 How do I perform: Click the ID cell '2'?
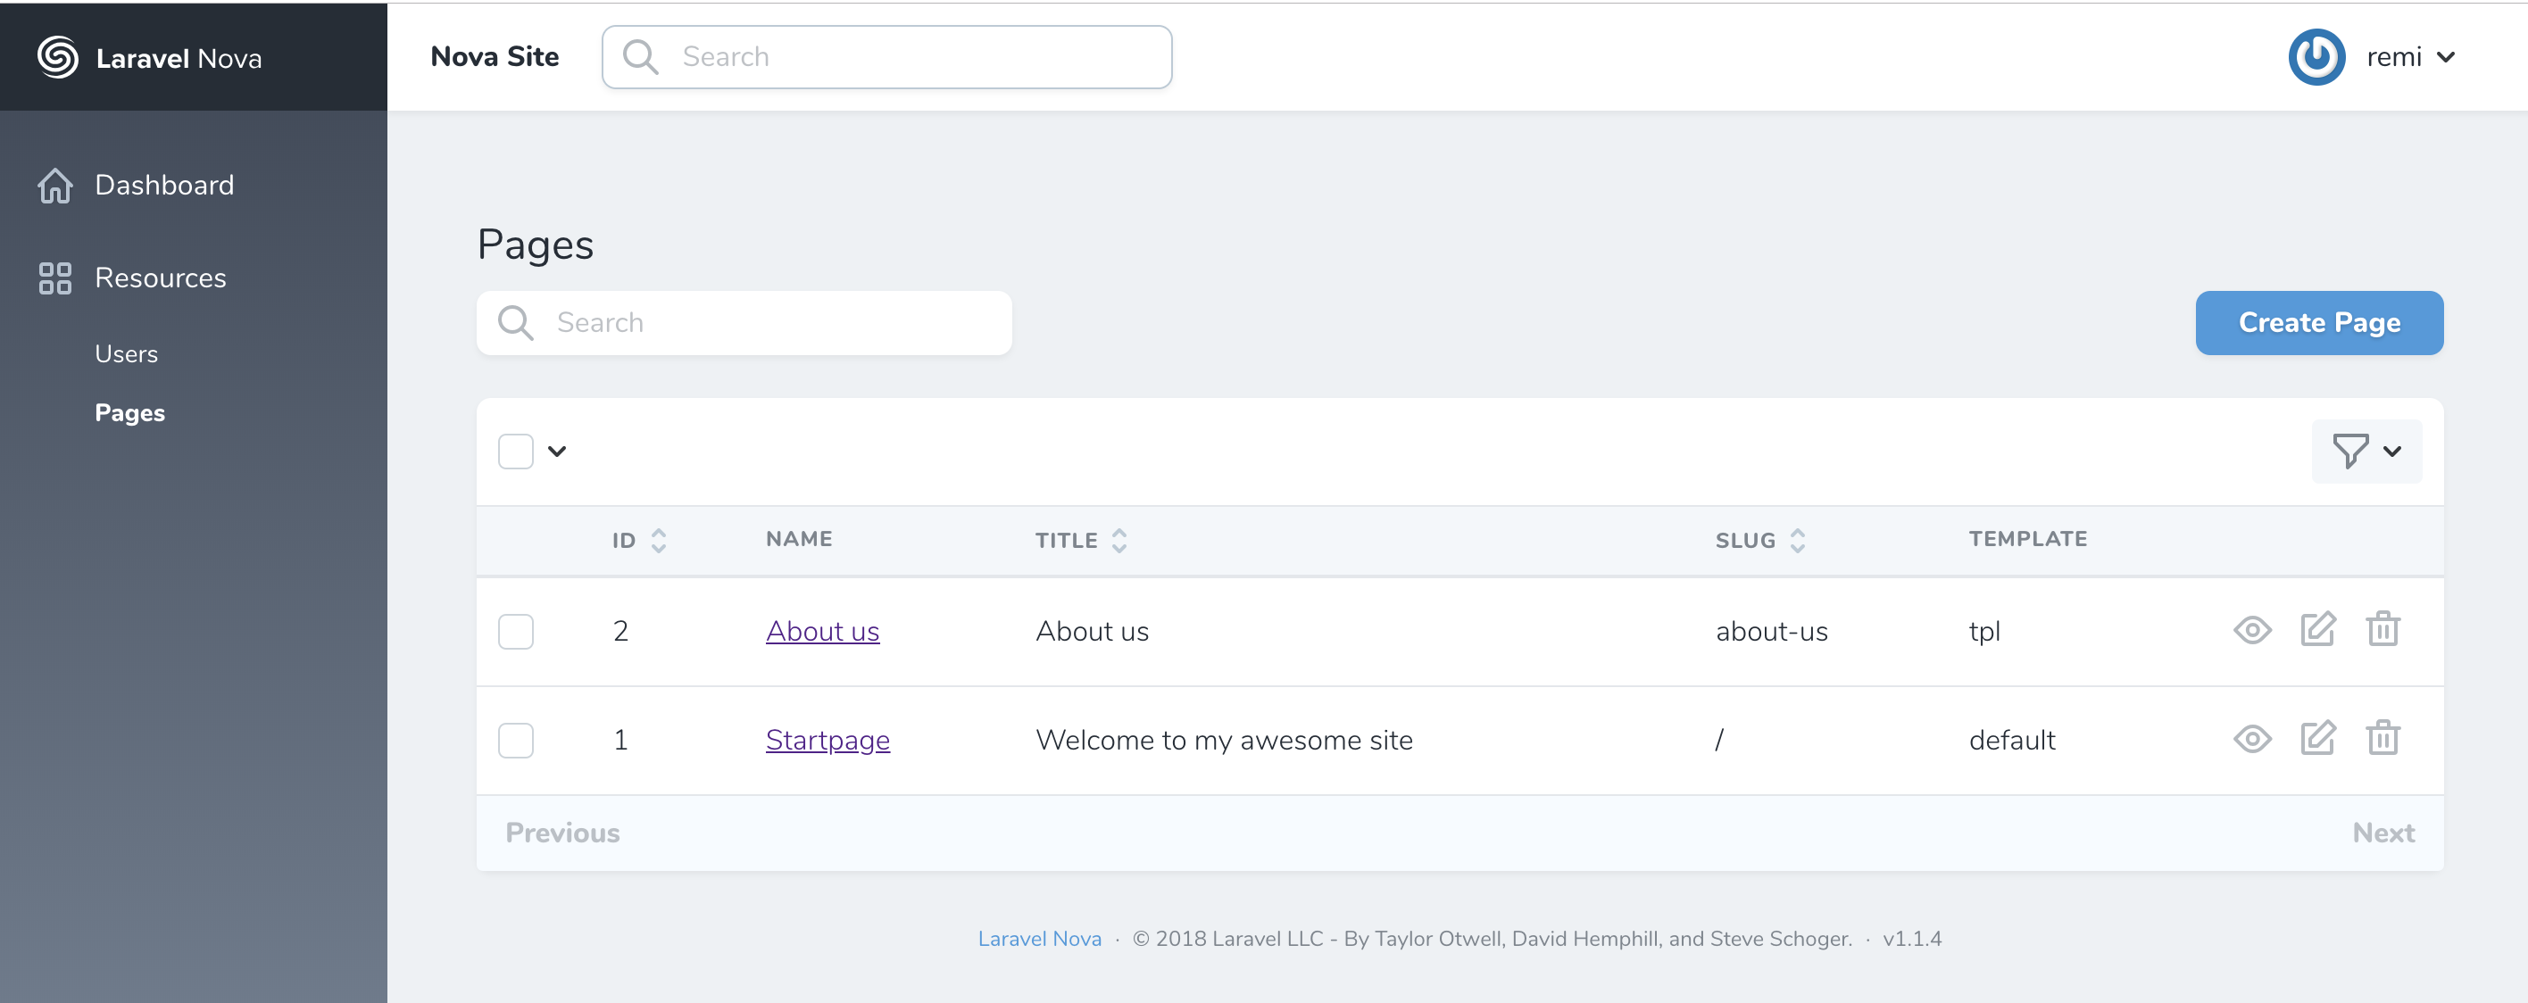point(620,631)
